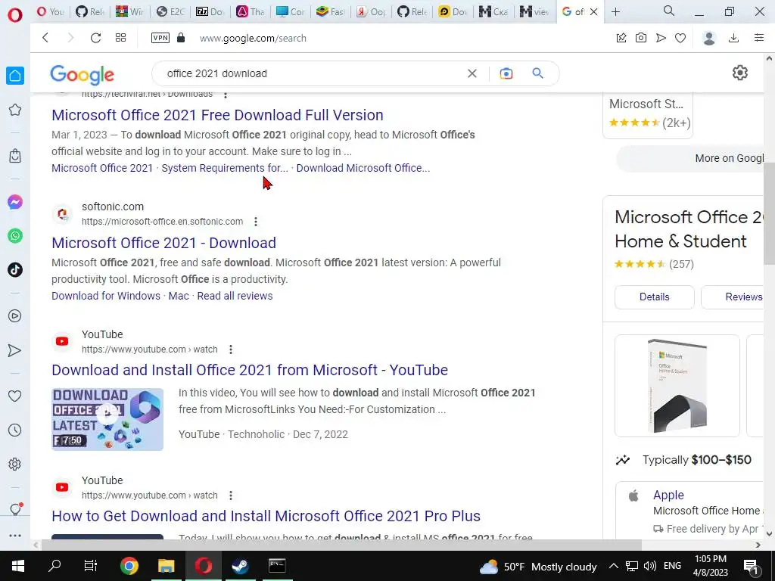Open techviral result three-dot options

click(226, 95)
